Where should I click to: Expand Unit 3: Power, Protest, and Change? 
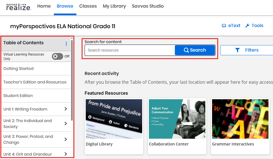point(65,139)
